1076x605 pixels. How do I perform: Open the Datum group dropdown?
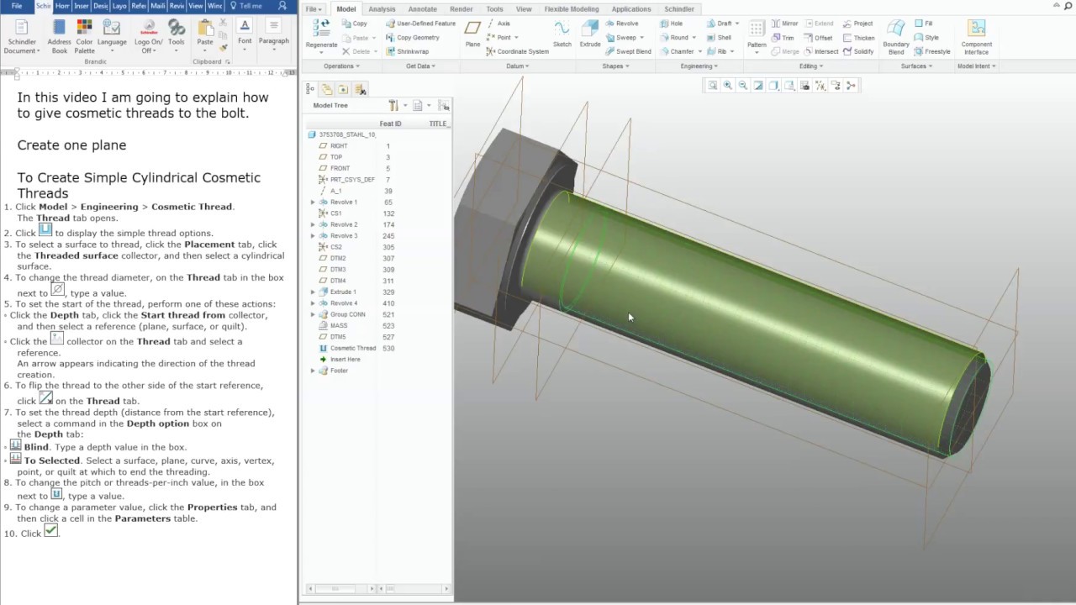[x=516, y=66]
